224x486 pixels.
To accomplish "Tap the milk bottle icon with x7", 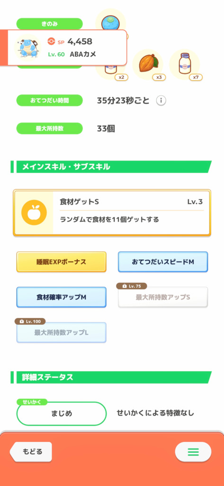I will [x=184, y=65].
